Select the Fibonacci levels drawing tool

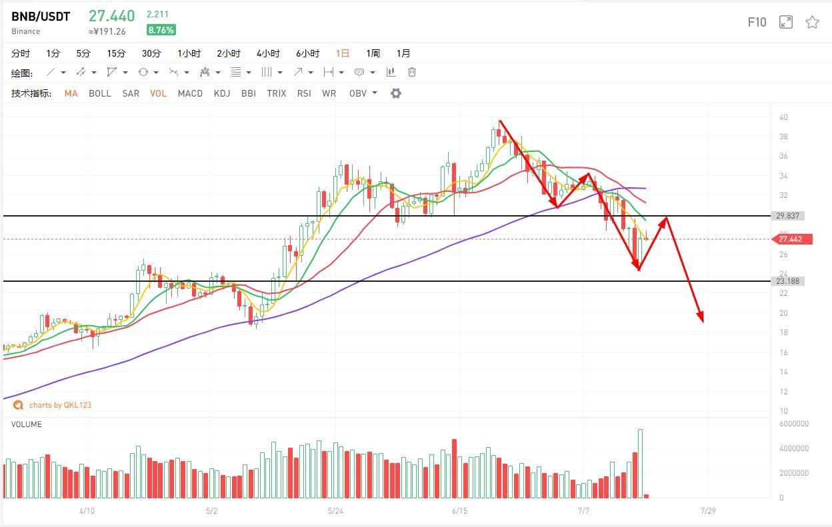[235, 72]
